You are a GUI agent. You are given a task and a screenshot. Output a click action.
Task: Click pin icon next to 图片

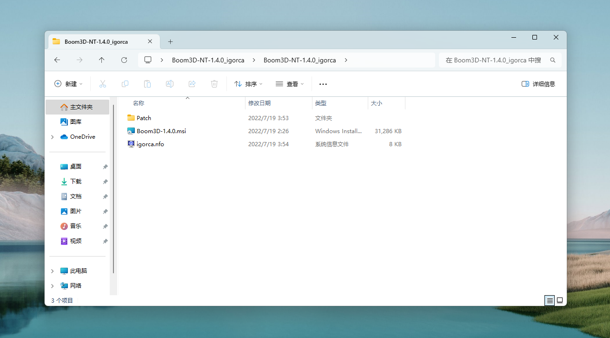click(x=106, y=211)
